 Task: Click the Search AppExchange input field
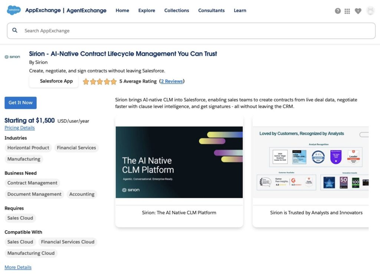pos(111,30)
